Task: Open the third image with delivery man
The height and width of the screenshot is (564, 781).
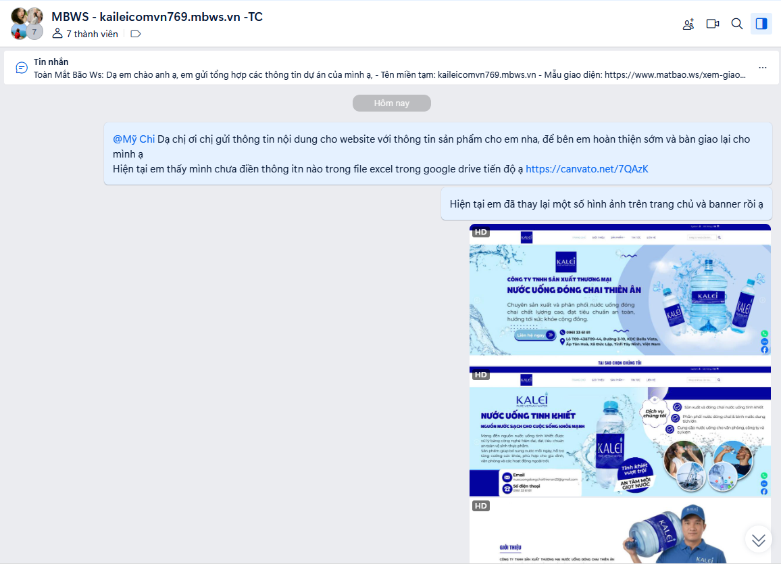Action: click(x=620, y=531)
